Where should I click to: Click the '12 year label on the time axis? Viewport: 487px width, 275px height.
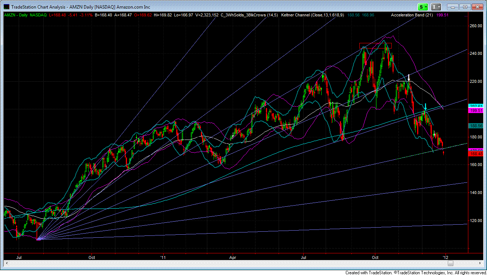445,257
